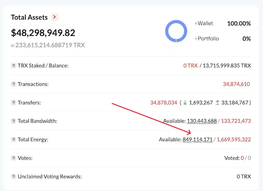The height and width of the screenshot is (191, 263).
Task: Click the blue asset donut chart
Action: pyautogui.click(x=176, y=31)
